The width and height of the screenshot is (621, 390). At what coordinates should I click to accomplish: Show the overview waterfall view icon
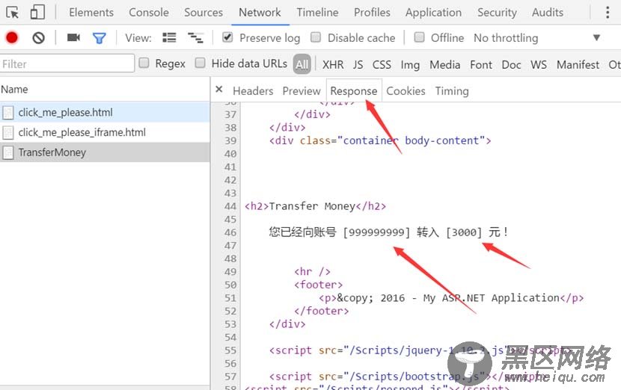click(195, 37)
